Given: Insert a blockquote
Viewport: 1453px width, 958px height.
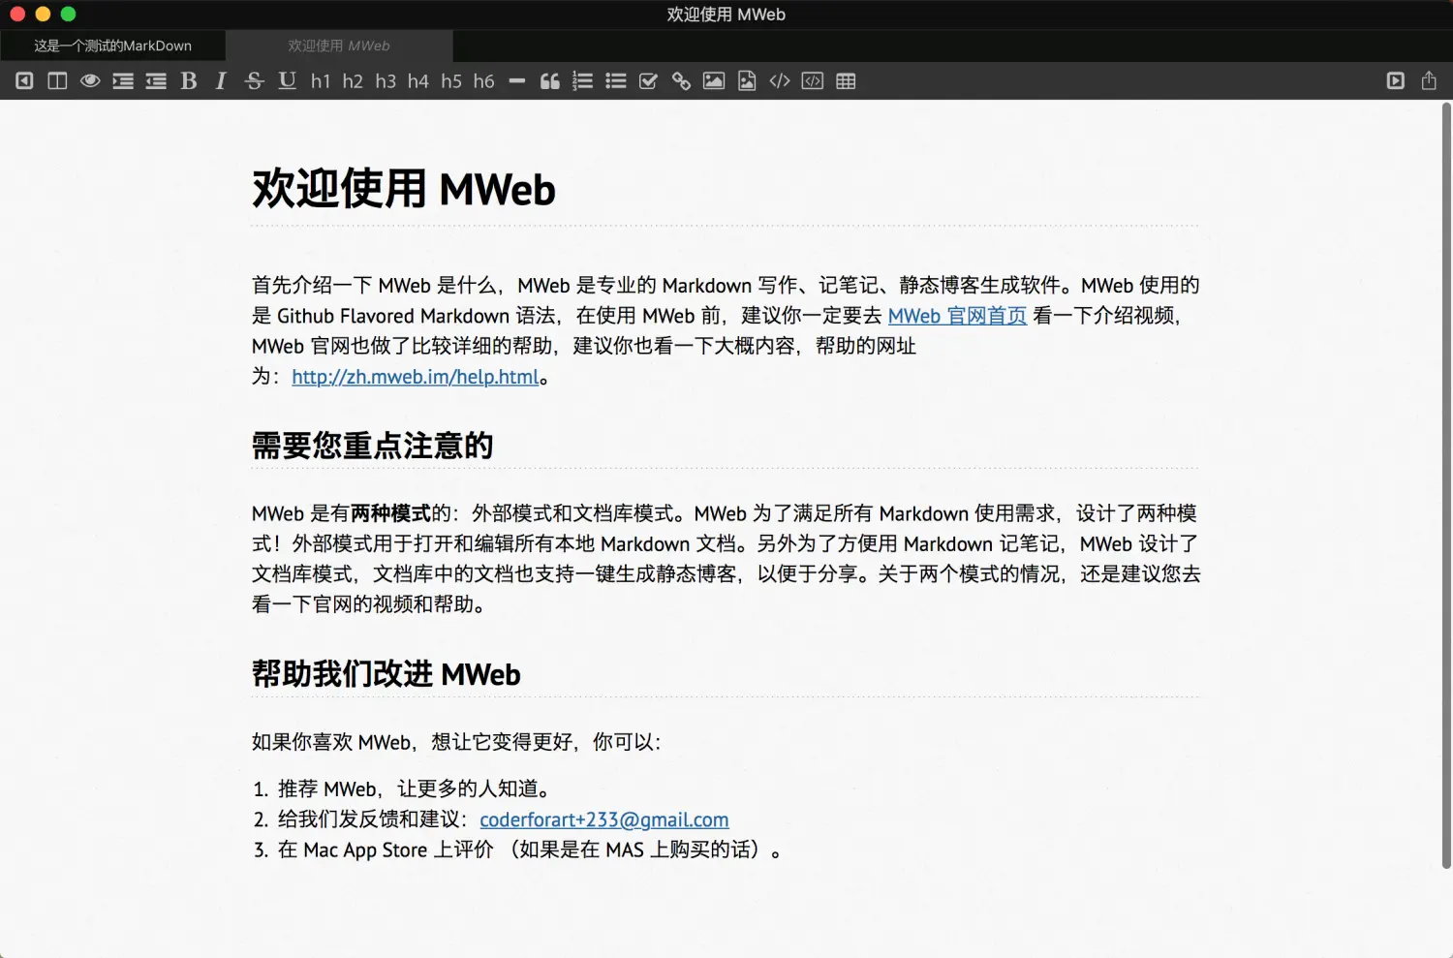Looking at the screenshot, I should pos(550,81).
